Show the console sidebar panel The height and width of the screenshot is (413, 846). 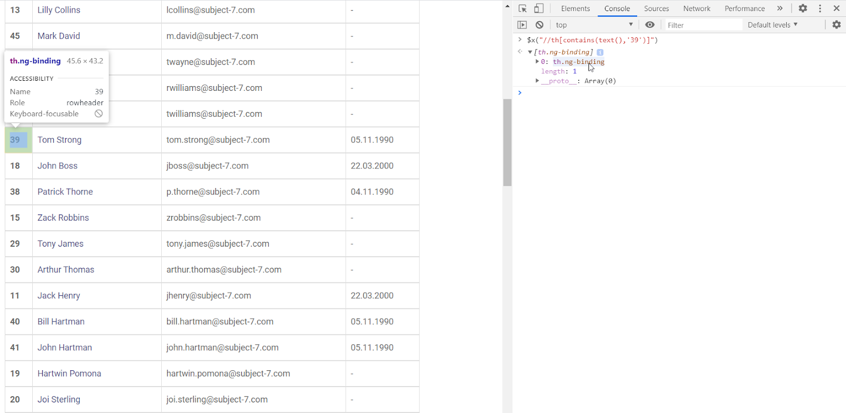click(522, 25)
